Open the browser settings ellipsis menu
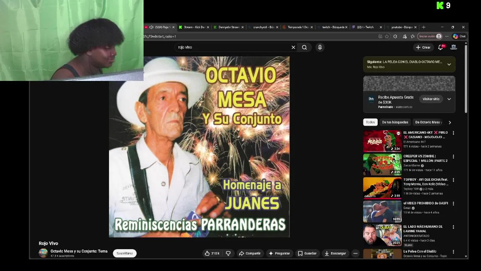The width and height of the screenshot is (481, 271). (447, 37)
